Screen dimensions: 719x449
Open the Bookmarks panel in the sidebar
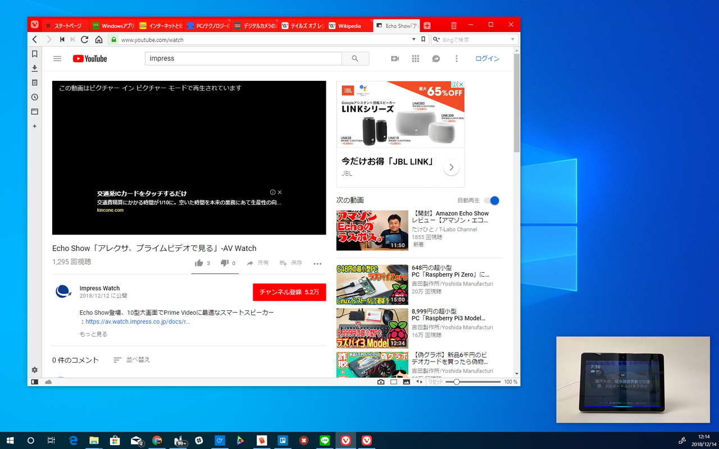[34, 54]
